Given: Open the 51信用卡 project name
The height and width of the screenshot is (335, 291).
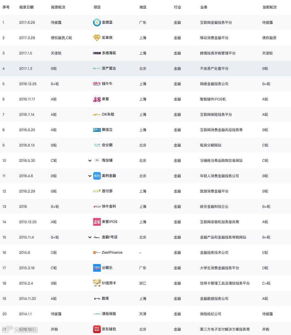Looking at the screenshot, I should click(109, 283).
